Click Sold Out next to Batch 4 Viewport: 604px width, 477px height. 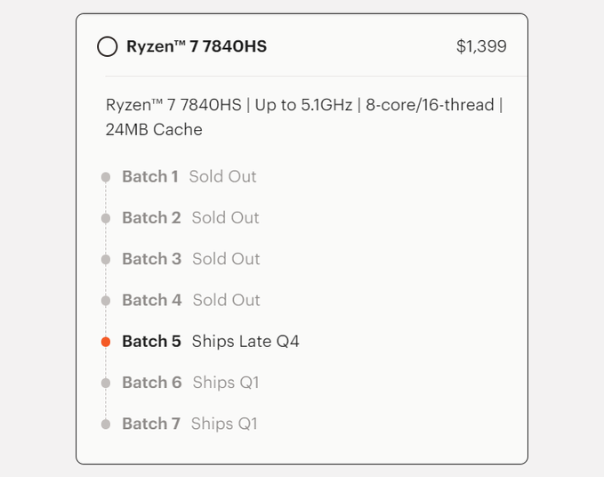point(226,300)
